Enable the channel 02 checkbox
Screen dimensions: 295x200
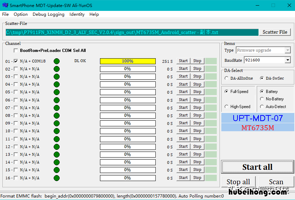16,69
